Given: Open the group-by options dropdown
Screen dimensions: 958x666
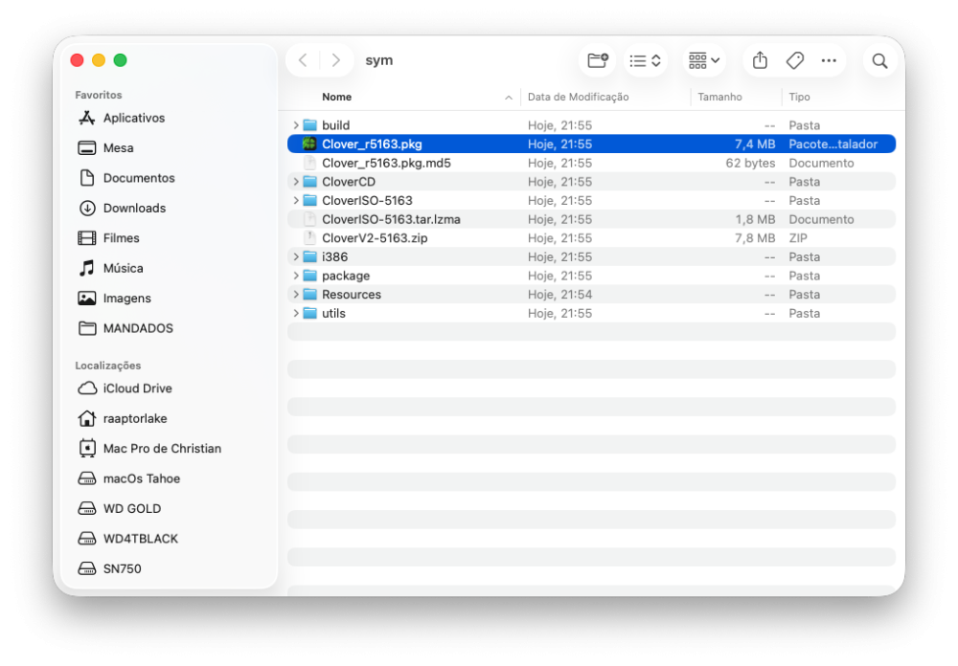Looking at the screenshot, I should (x=704, y=60).
